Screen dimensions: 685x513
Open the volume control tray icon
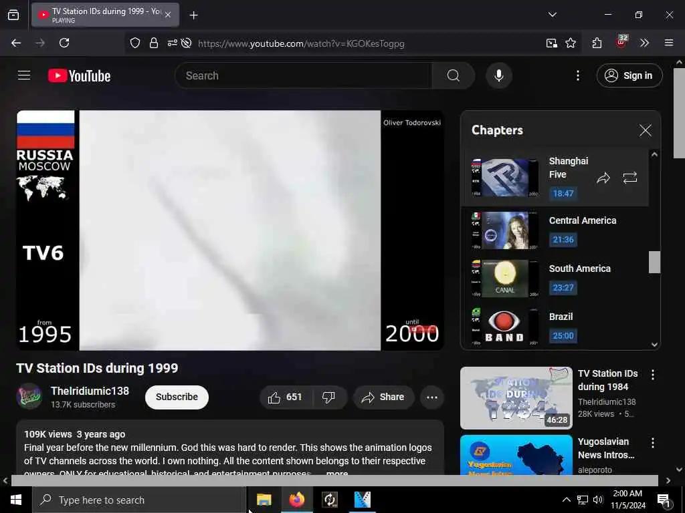(598, 500)
